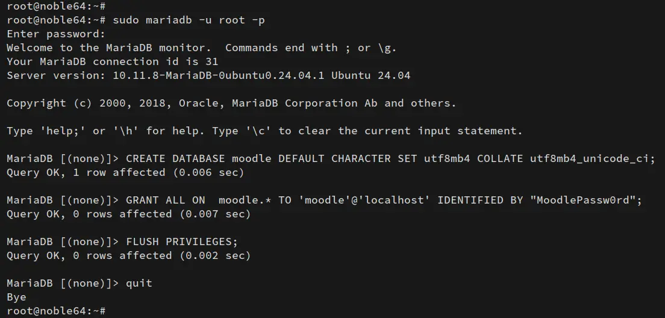The width and height of the screenshot is (665, 318).
Task: Click the 'quit' command text
Action: (x=139, y=283)
